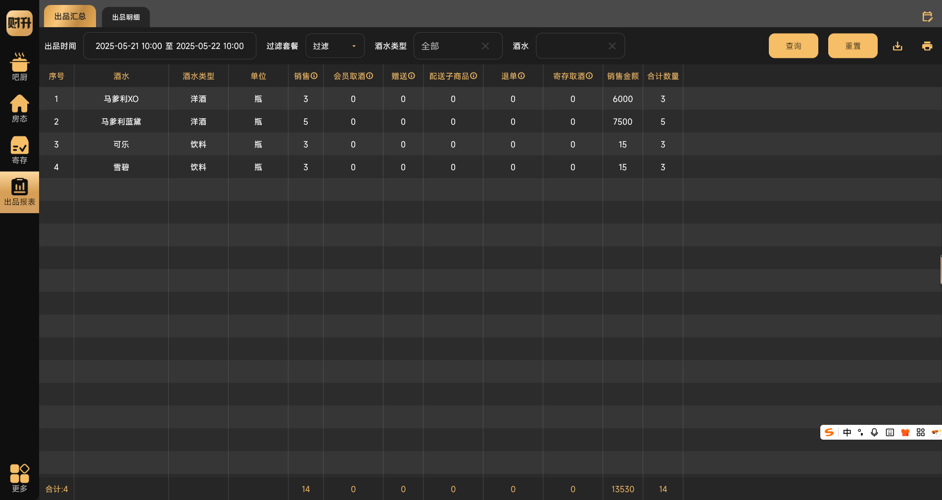Click the Sogou input method logo
The height and width of the screenshot is (500, 942).
[x=830, y=432]
